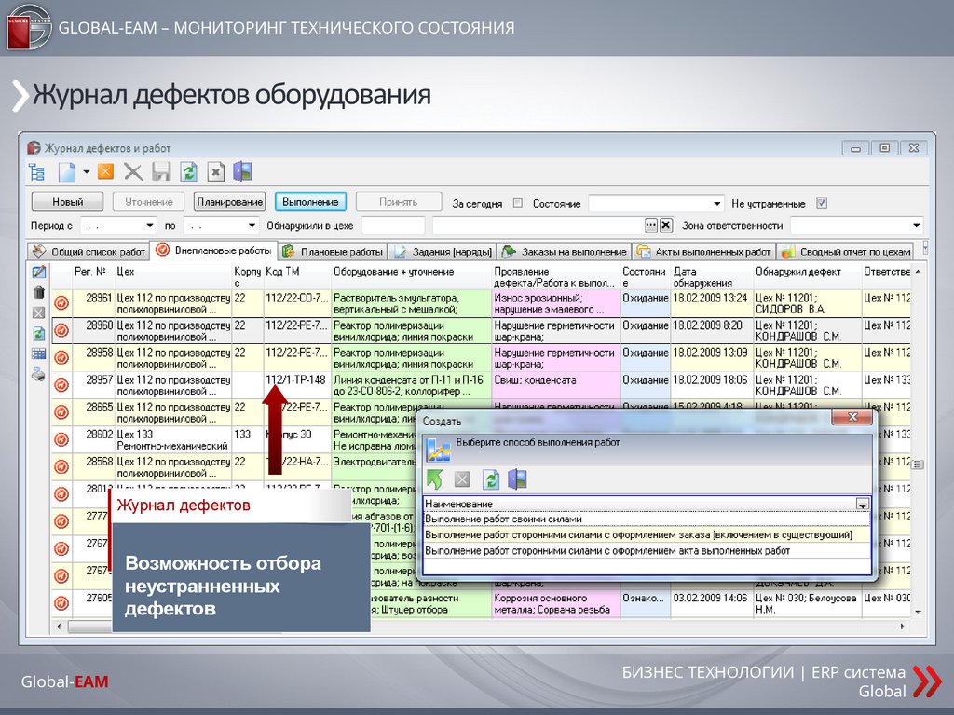The image size is (954, 715).
Task: Click red status icon of row 28602
Action: click(x=61, y=439)
